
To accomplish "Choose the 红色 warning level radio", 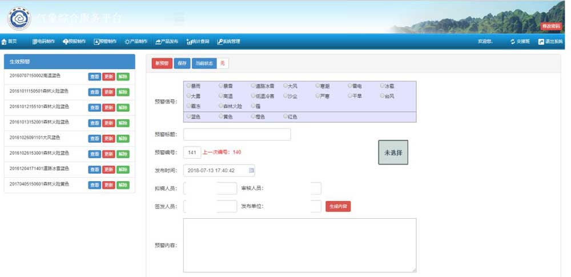I will [285, 117].
